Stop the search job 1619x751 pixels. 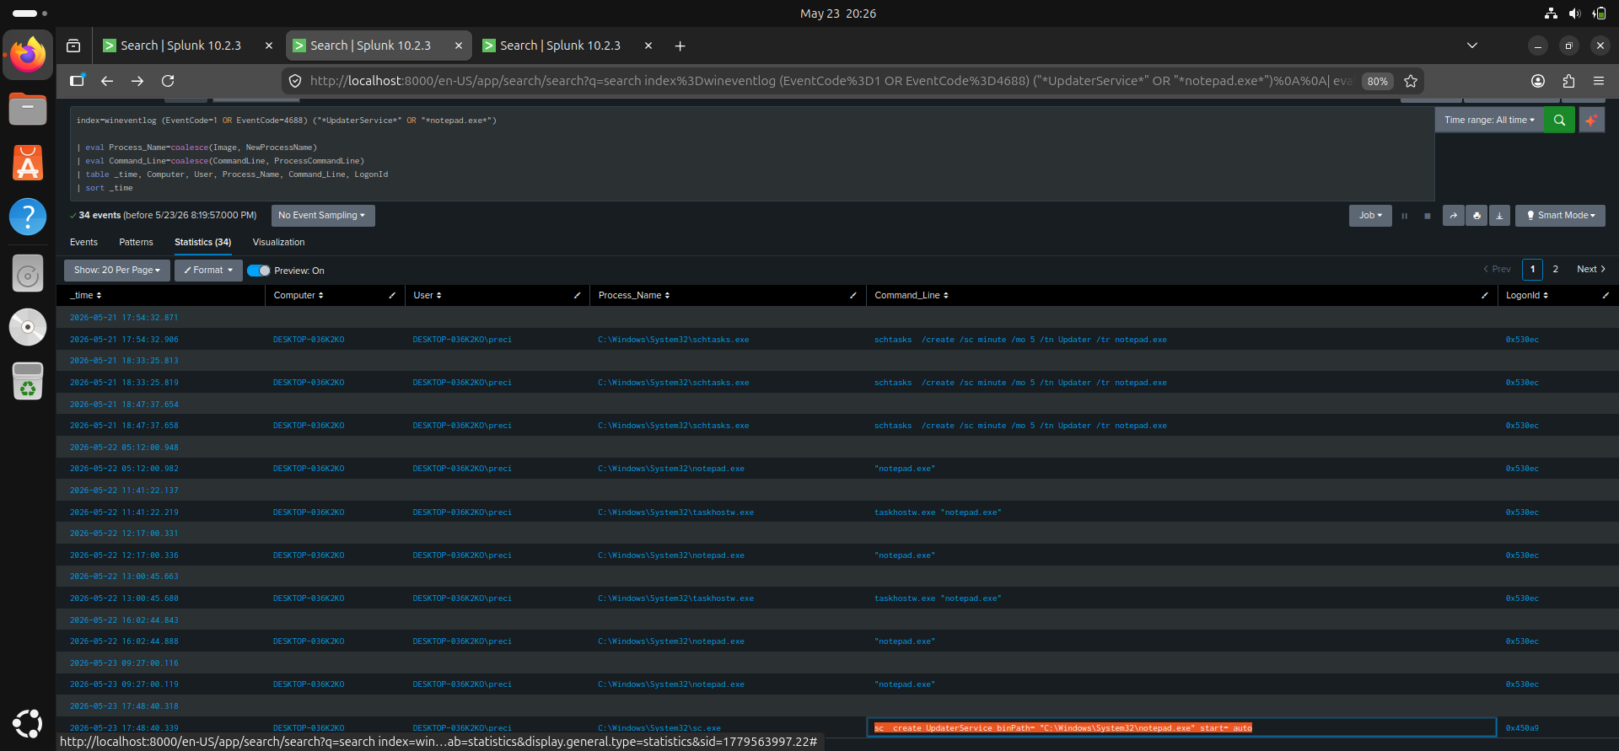tap(1428, 216)
